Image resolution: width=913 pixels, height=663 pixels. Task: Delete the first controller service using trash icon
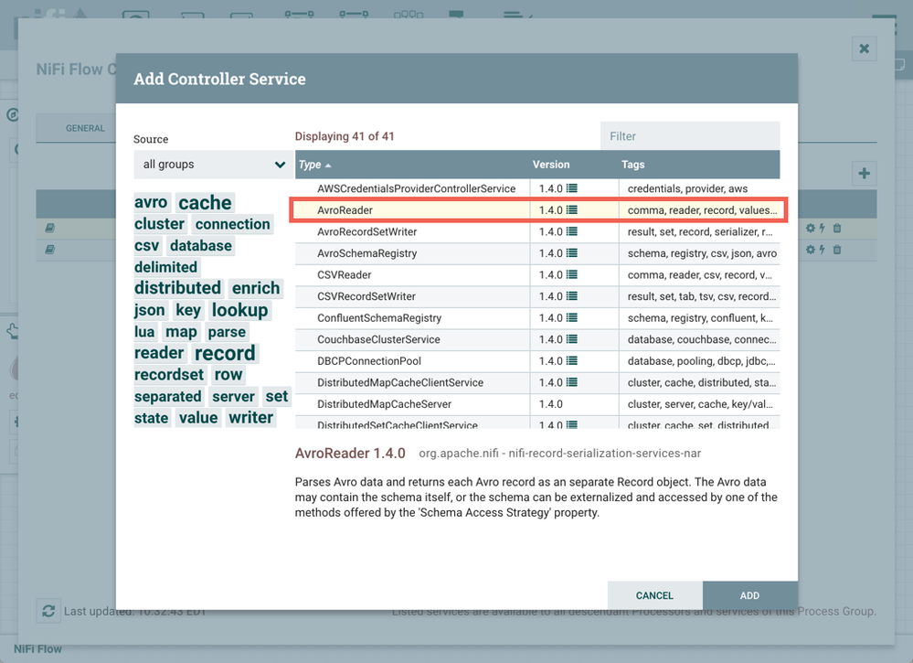837,228
